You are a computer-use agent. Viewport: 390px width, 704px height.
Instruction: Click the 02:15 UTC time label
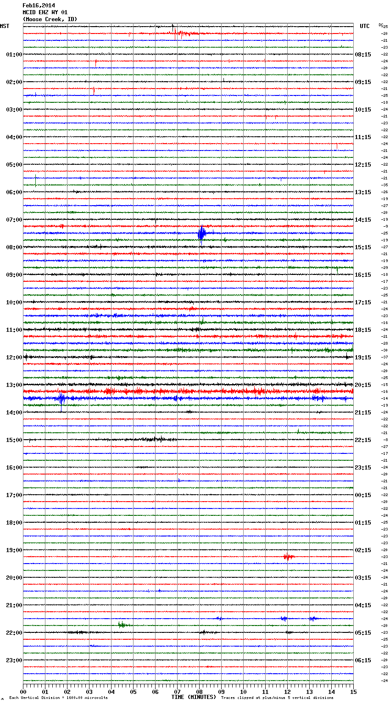tap(363, 550)
